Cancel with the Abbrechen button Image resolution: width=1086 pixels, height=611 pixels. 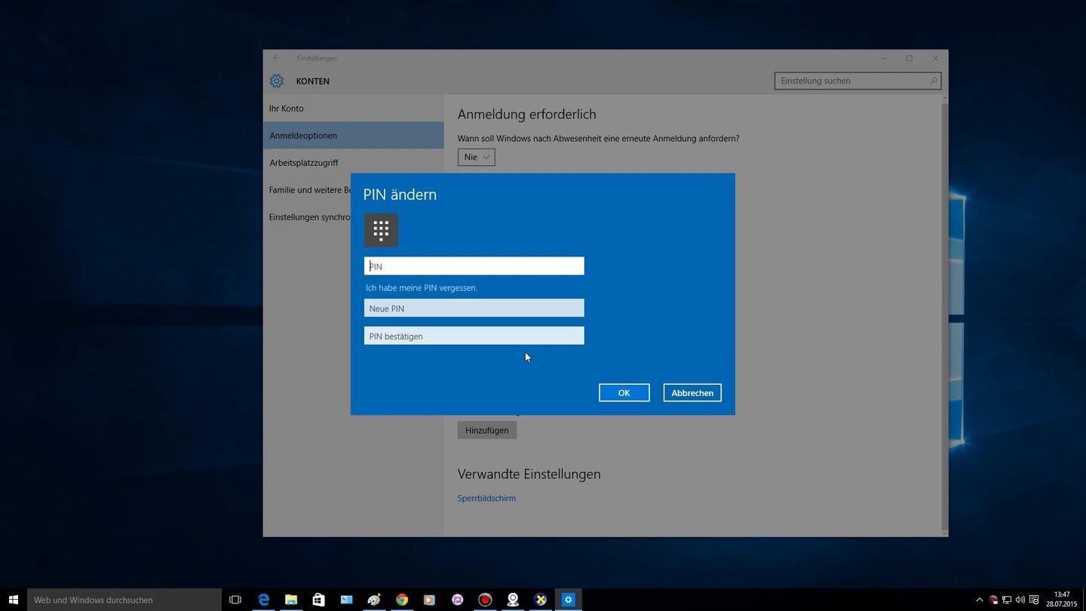pos(692,393)
